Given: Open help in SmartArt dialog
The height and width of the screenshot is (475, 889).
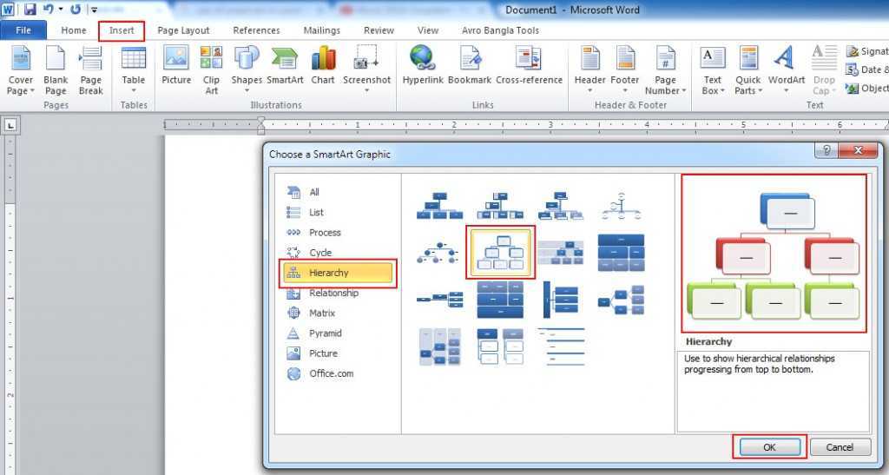Looking at the screenshot, I should 826,150.
